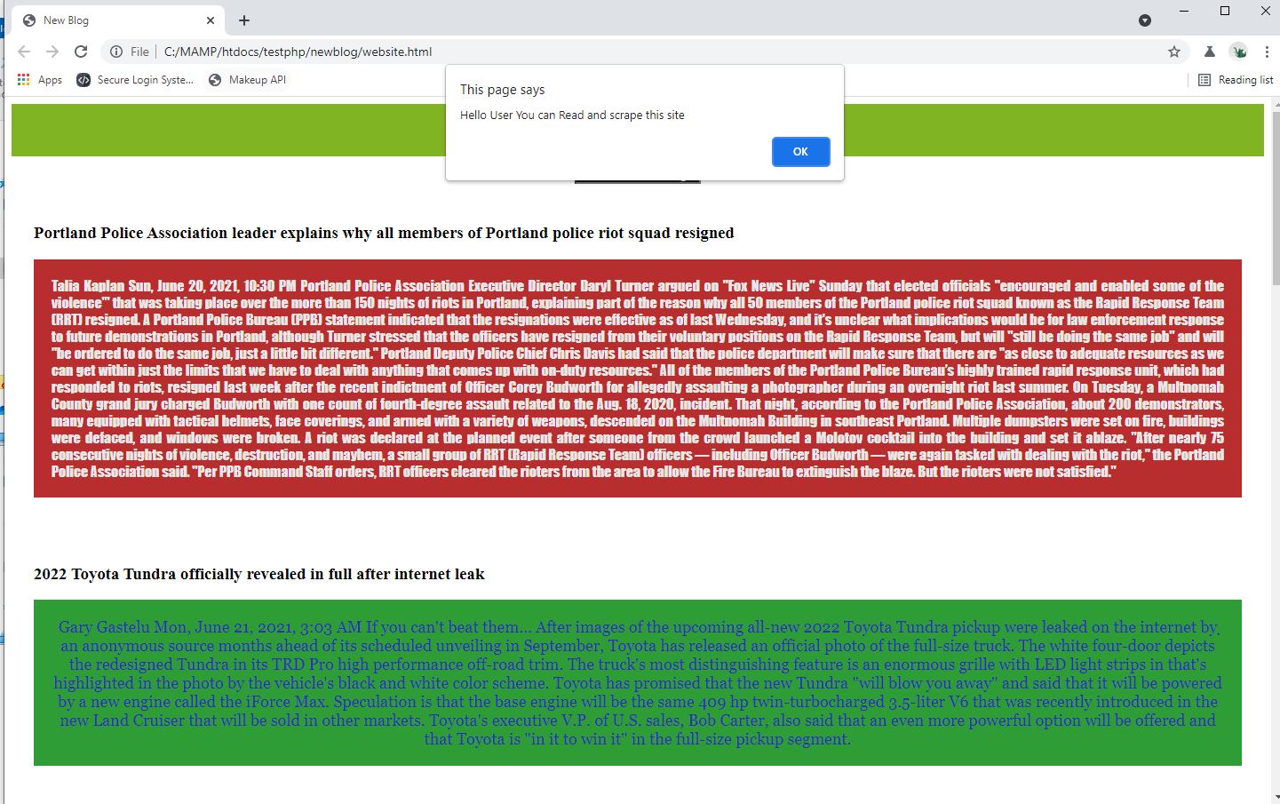Viewport: 1280px width, 804px height.
Task: Select the New Blog tab
Action: coord(119,20)
